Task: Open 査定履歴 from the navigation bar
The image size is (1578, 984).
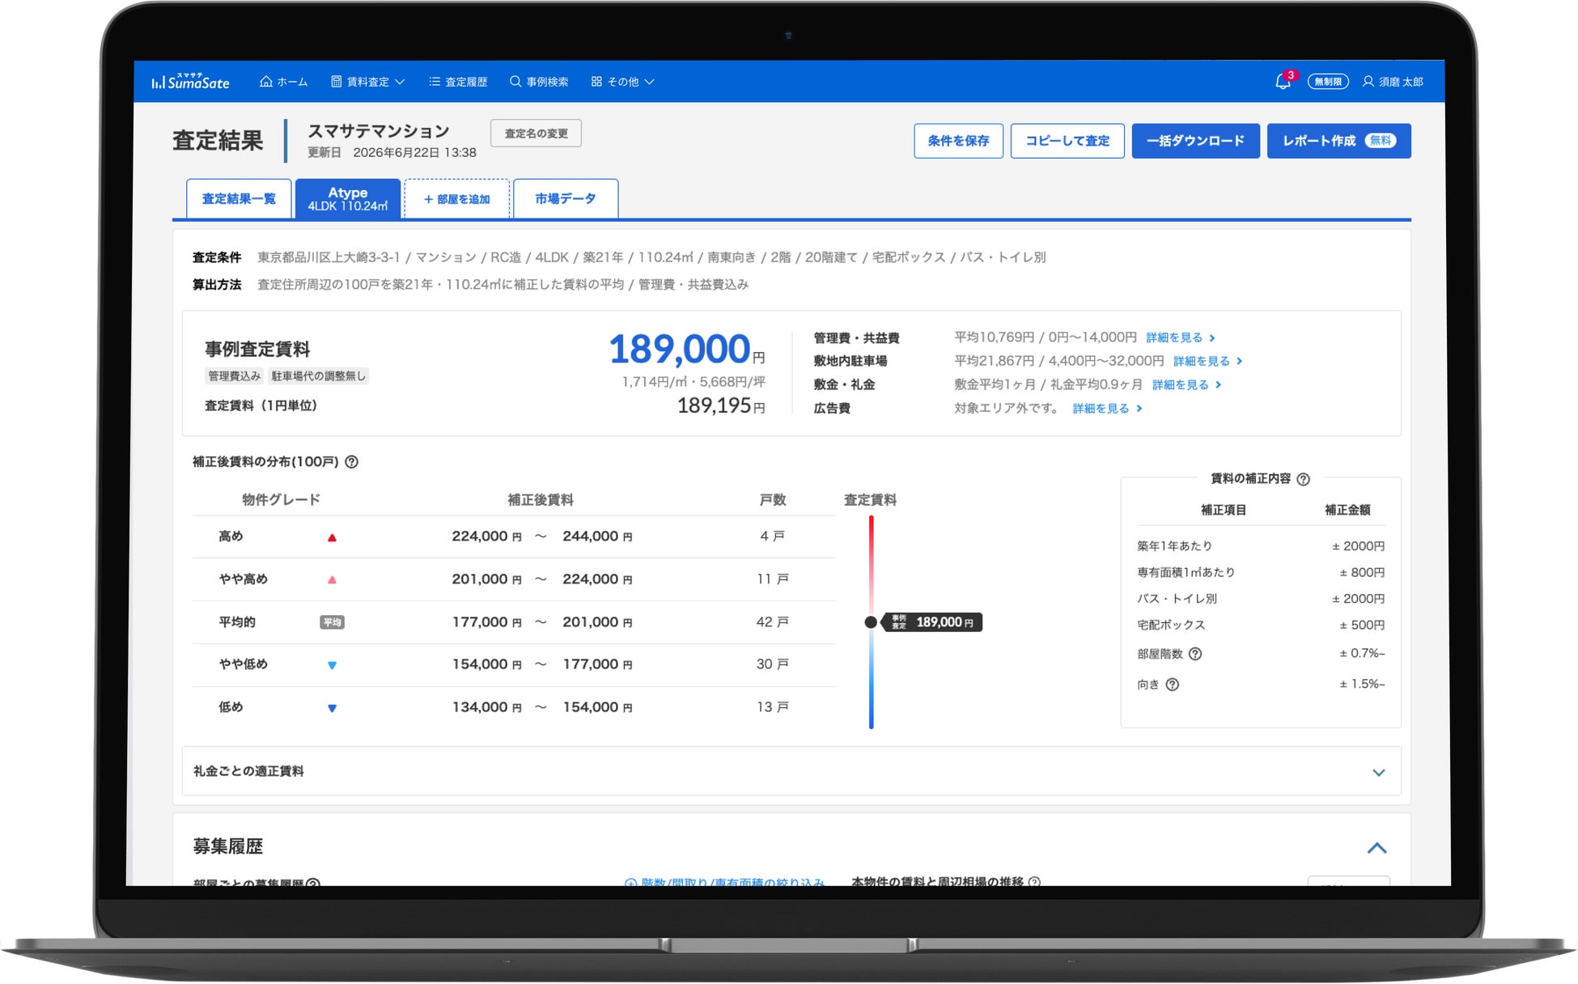Action: (x=458, y=82)
